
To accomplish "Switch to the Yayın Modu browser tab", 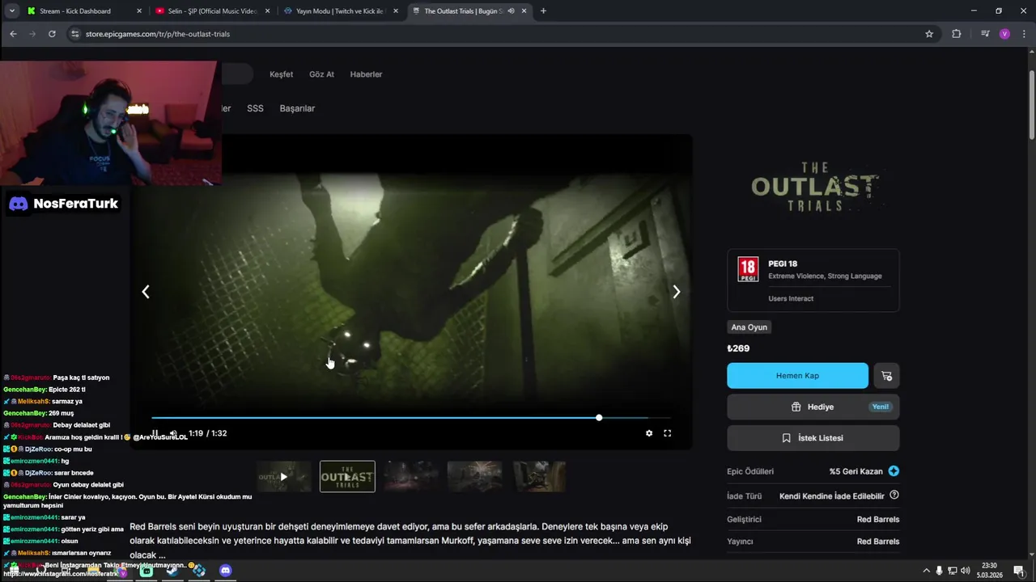I will click(340, 11).
